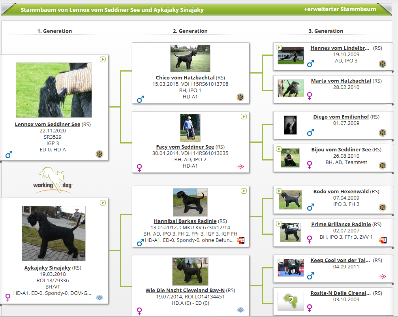
Task: Click VDH logo on Keep Cool von der Tal... card
Action: pos(383,276)
